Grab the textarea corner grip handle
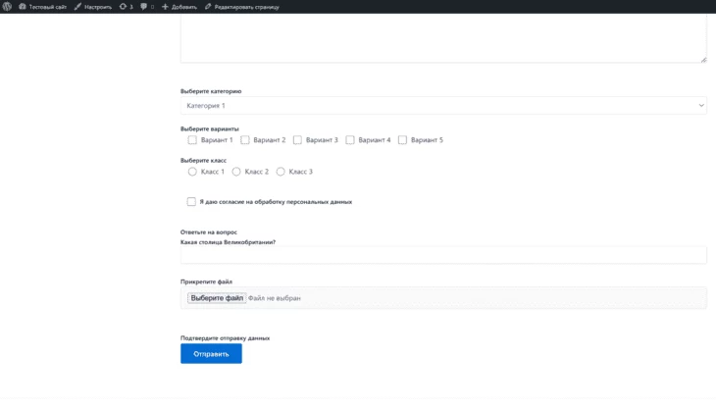The height and width of the screenshot is (407, 716). [x=703, y=60]
